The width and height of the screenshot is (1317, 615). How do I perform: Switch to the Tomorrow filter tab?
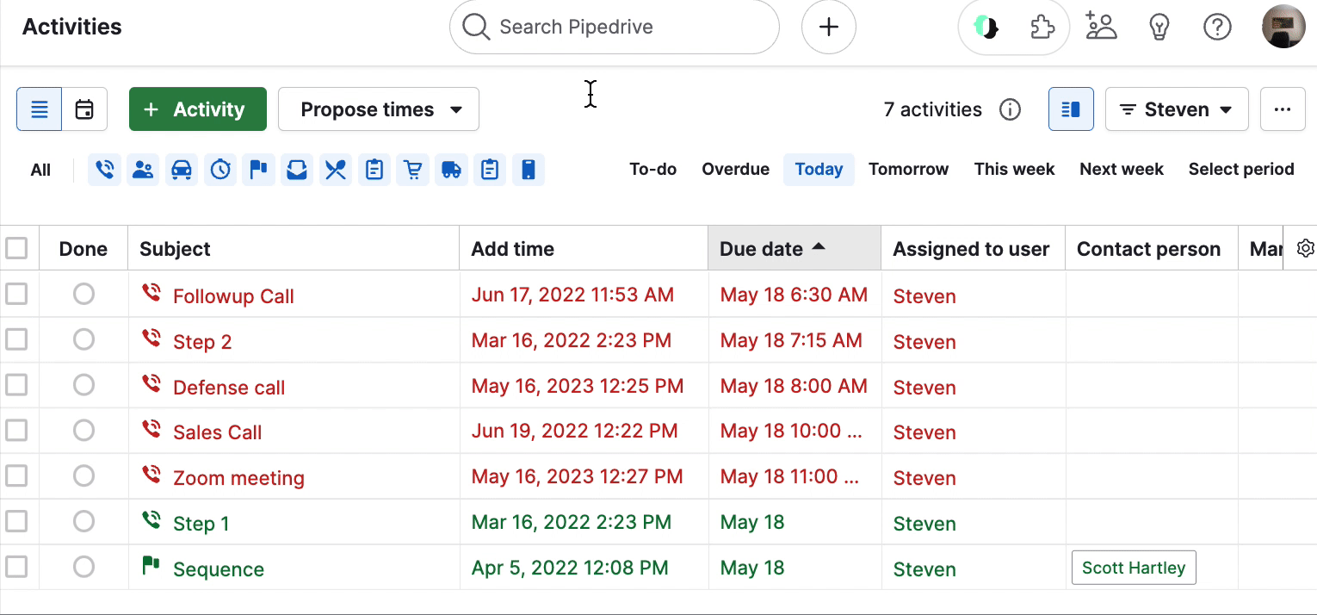[x=908, y=169]
